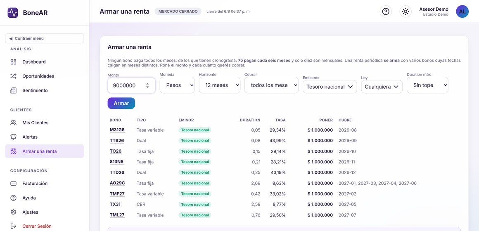Click the Ajustes gear icon
The height and width of the screenshot is (231, 479).
click(14, 212)
